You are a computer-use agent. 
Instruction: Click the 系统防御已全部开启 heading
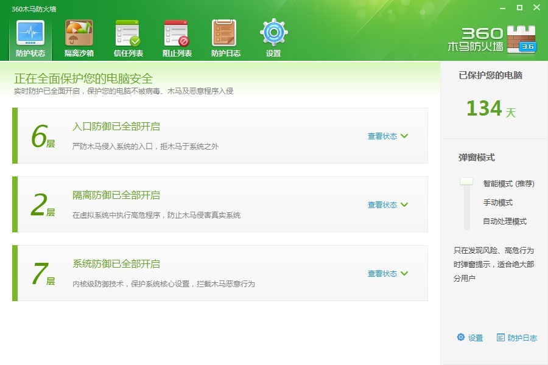pyautogui.click(x=116, y=263)
